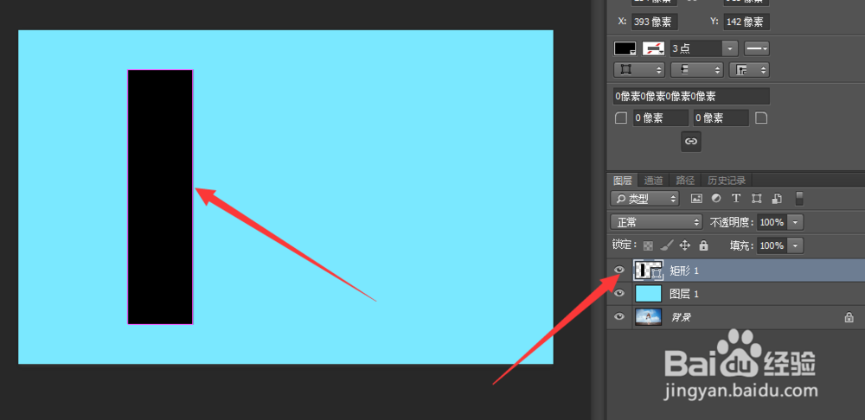Open the stroke corner join dropdown
The height and width of the screenshot is (420, 865).
tap(749, 70)
